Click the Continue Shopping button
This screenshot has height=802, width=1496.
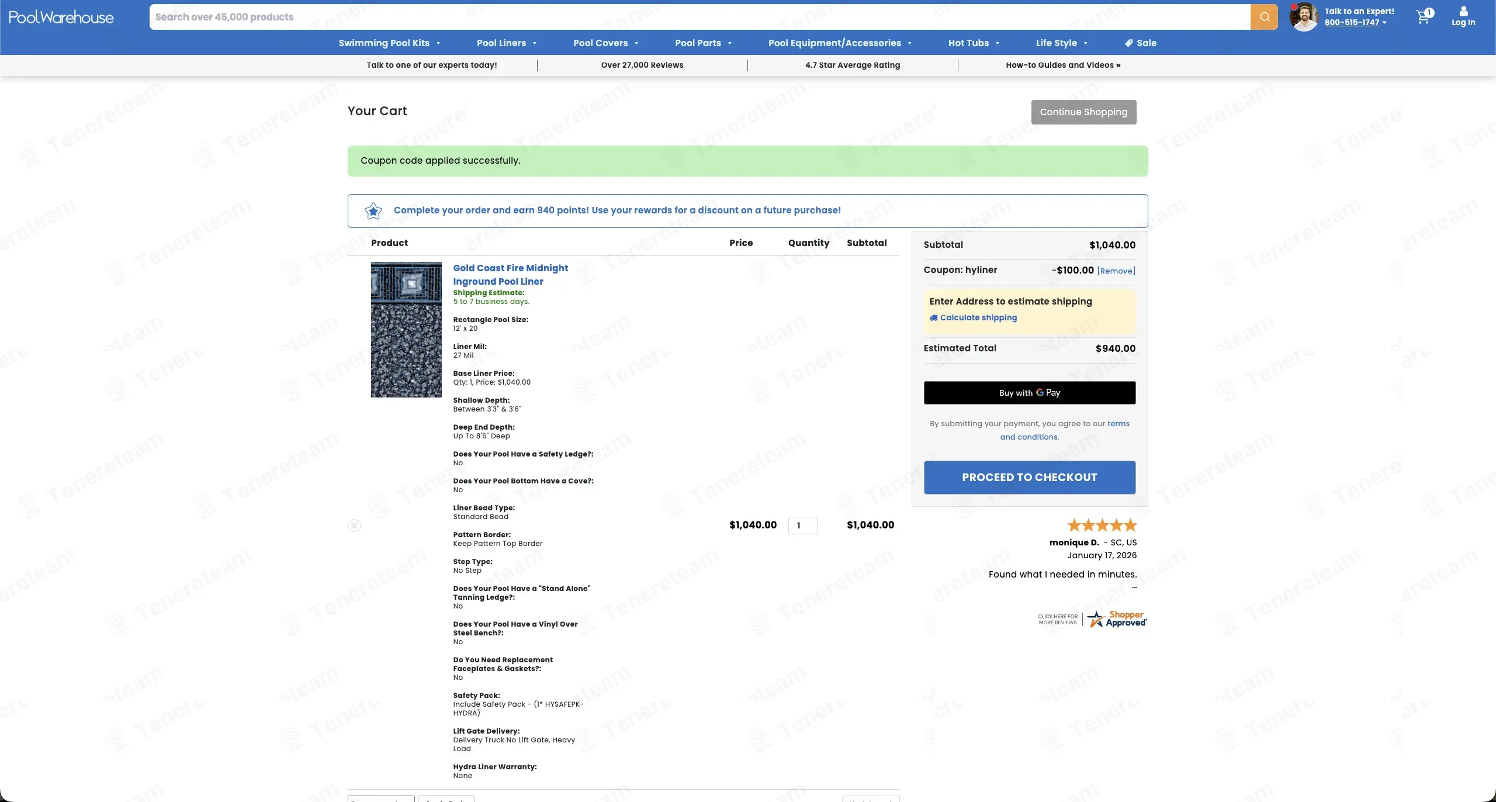pos(1083,112)
